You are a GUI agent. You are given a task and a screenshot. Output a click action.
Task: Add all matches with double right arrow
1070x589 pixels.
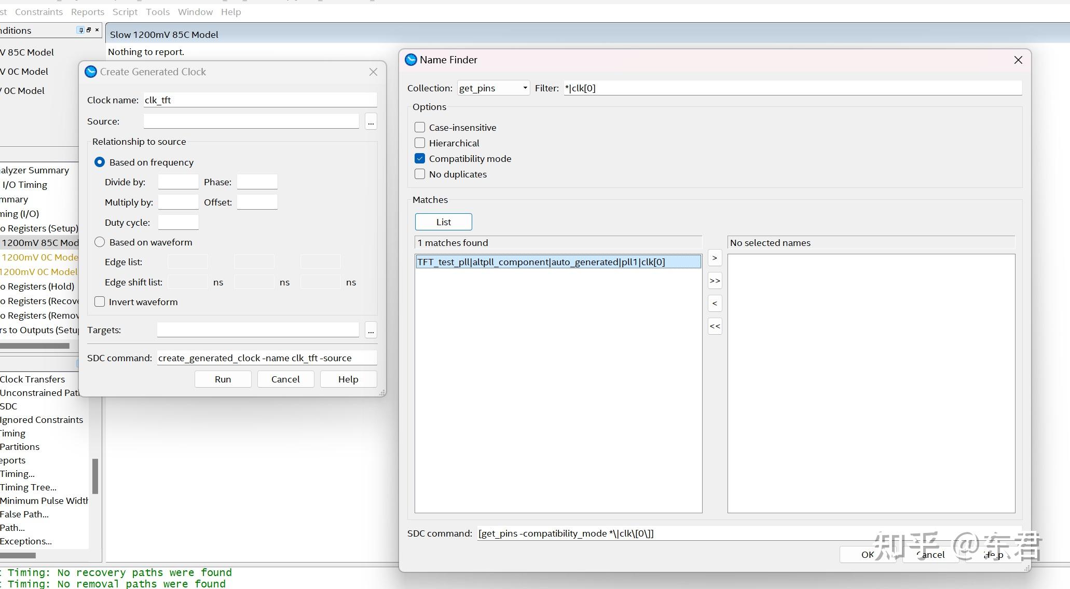pyautogui.click(x=715, y=281)
